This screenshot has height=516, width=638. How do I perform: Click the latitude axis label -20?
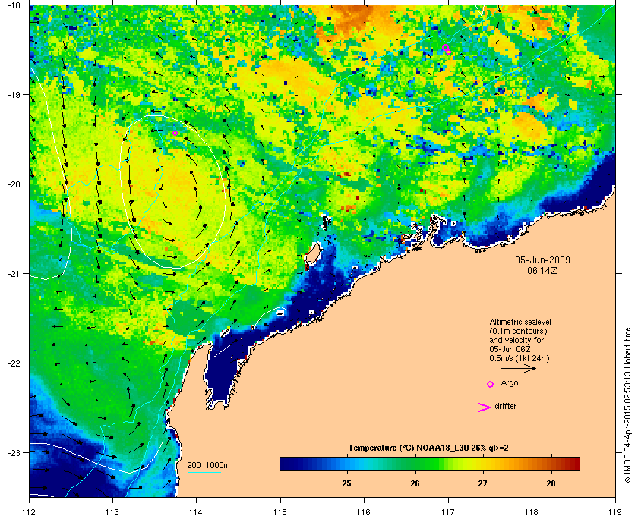[15, 184]
